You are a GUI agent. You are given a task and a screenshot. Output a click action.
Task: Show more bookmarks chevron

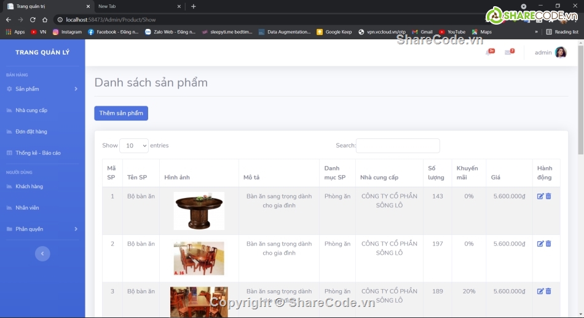(x=536, y=32)
